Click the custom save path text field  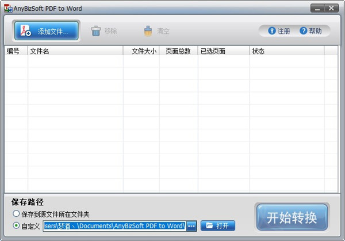[x=114, y=225]
